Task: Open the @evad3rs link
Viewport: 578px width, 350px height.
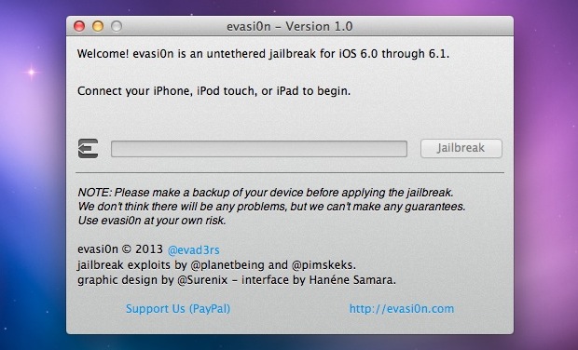Action: pyautogui.click(x=194, y=249)
